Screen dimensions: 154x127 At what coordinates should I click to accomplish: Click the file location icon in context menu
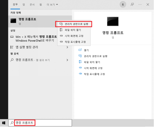tap(61, 30)
